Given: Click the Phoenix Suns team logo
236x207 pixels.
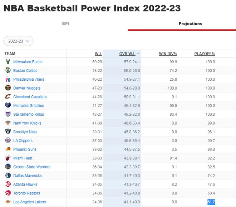Looking at the screenshot, I should pyautogui.click(x=8, y=149).
